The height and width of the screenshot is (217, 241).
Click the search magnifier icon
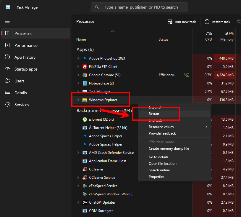pyautogui.click(x=97, y=7)
